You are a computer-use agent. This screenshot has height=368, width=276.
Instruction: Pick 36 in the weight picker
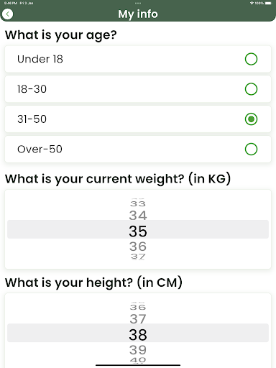[x=138, y=247]
